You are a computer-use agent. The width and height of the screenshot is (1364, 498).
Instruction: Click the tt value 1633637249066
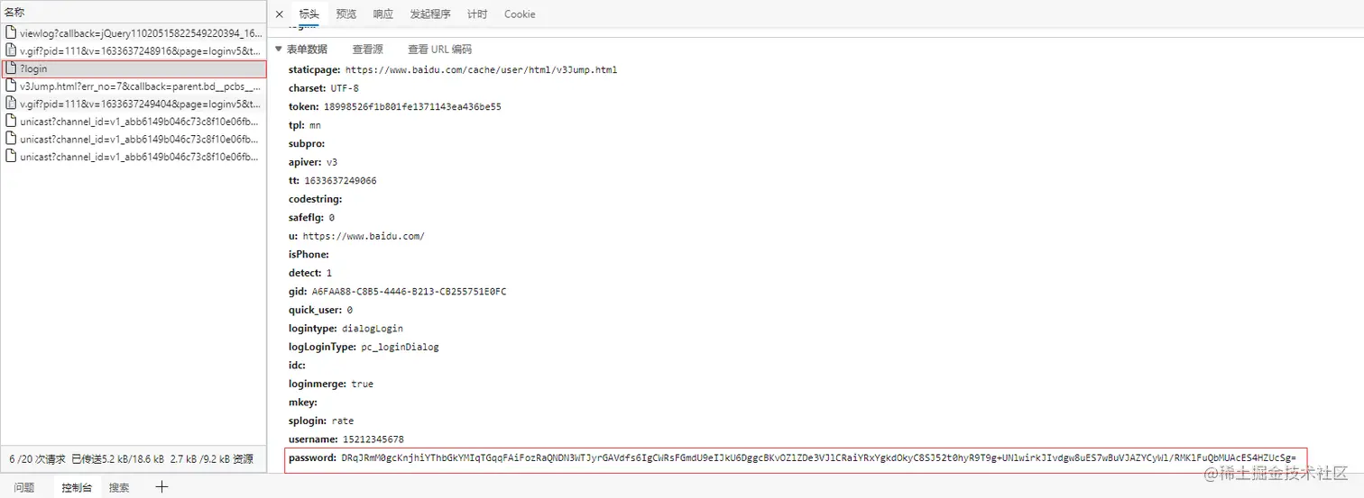pos(340,180)
